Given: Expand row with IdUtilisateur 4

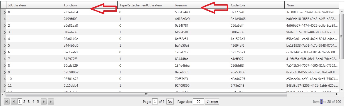Looking at the screenshot, I should [x=5, y=39].
